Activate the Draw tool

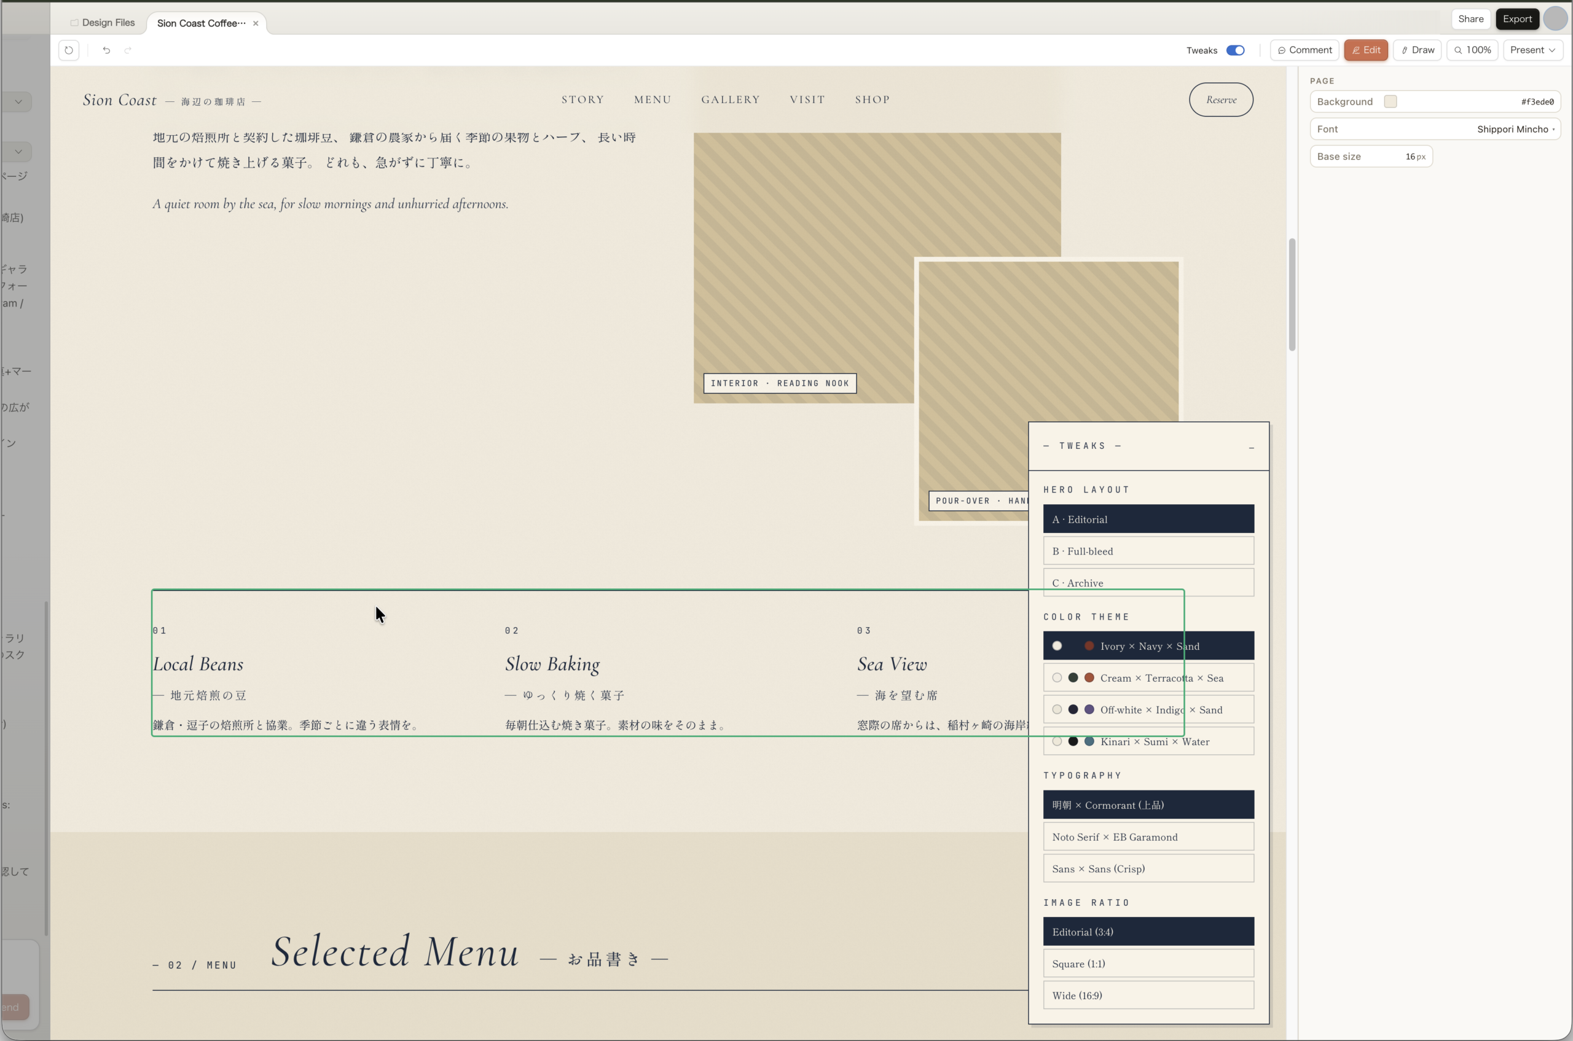[x=1418, y=50]
